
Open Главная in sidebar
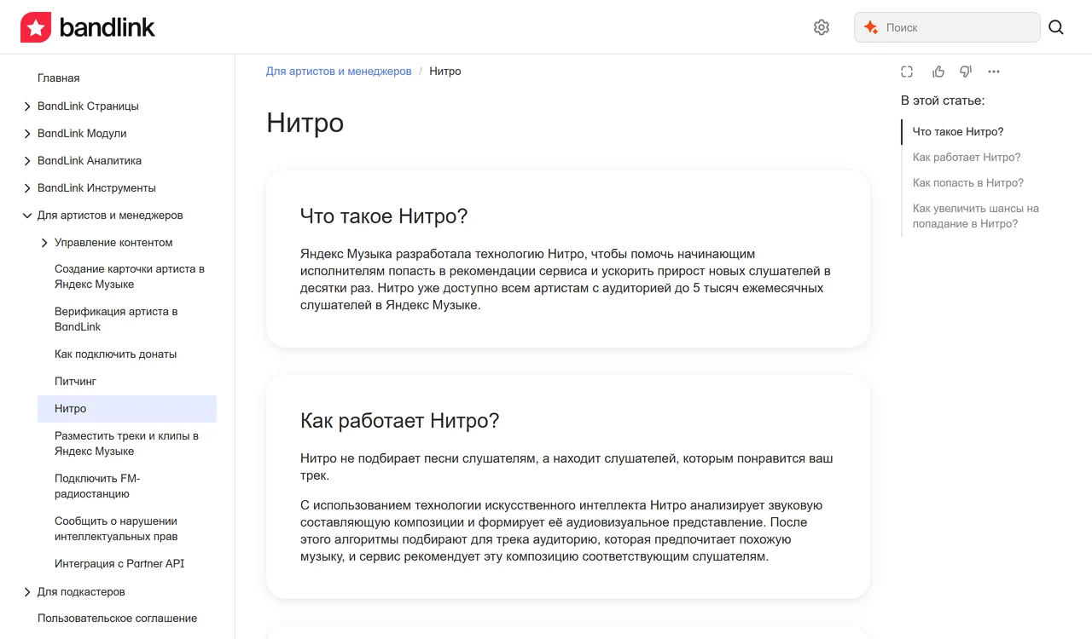[59, 78]
